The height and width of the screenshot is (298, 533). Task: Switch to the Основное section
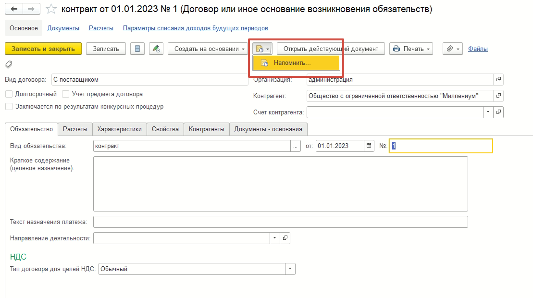[x=24, y=28]
